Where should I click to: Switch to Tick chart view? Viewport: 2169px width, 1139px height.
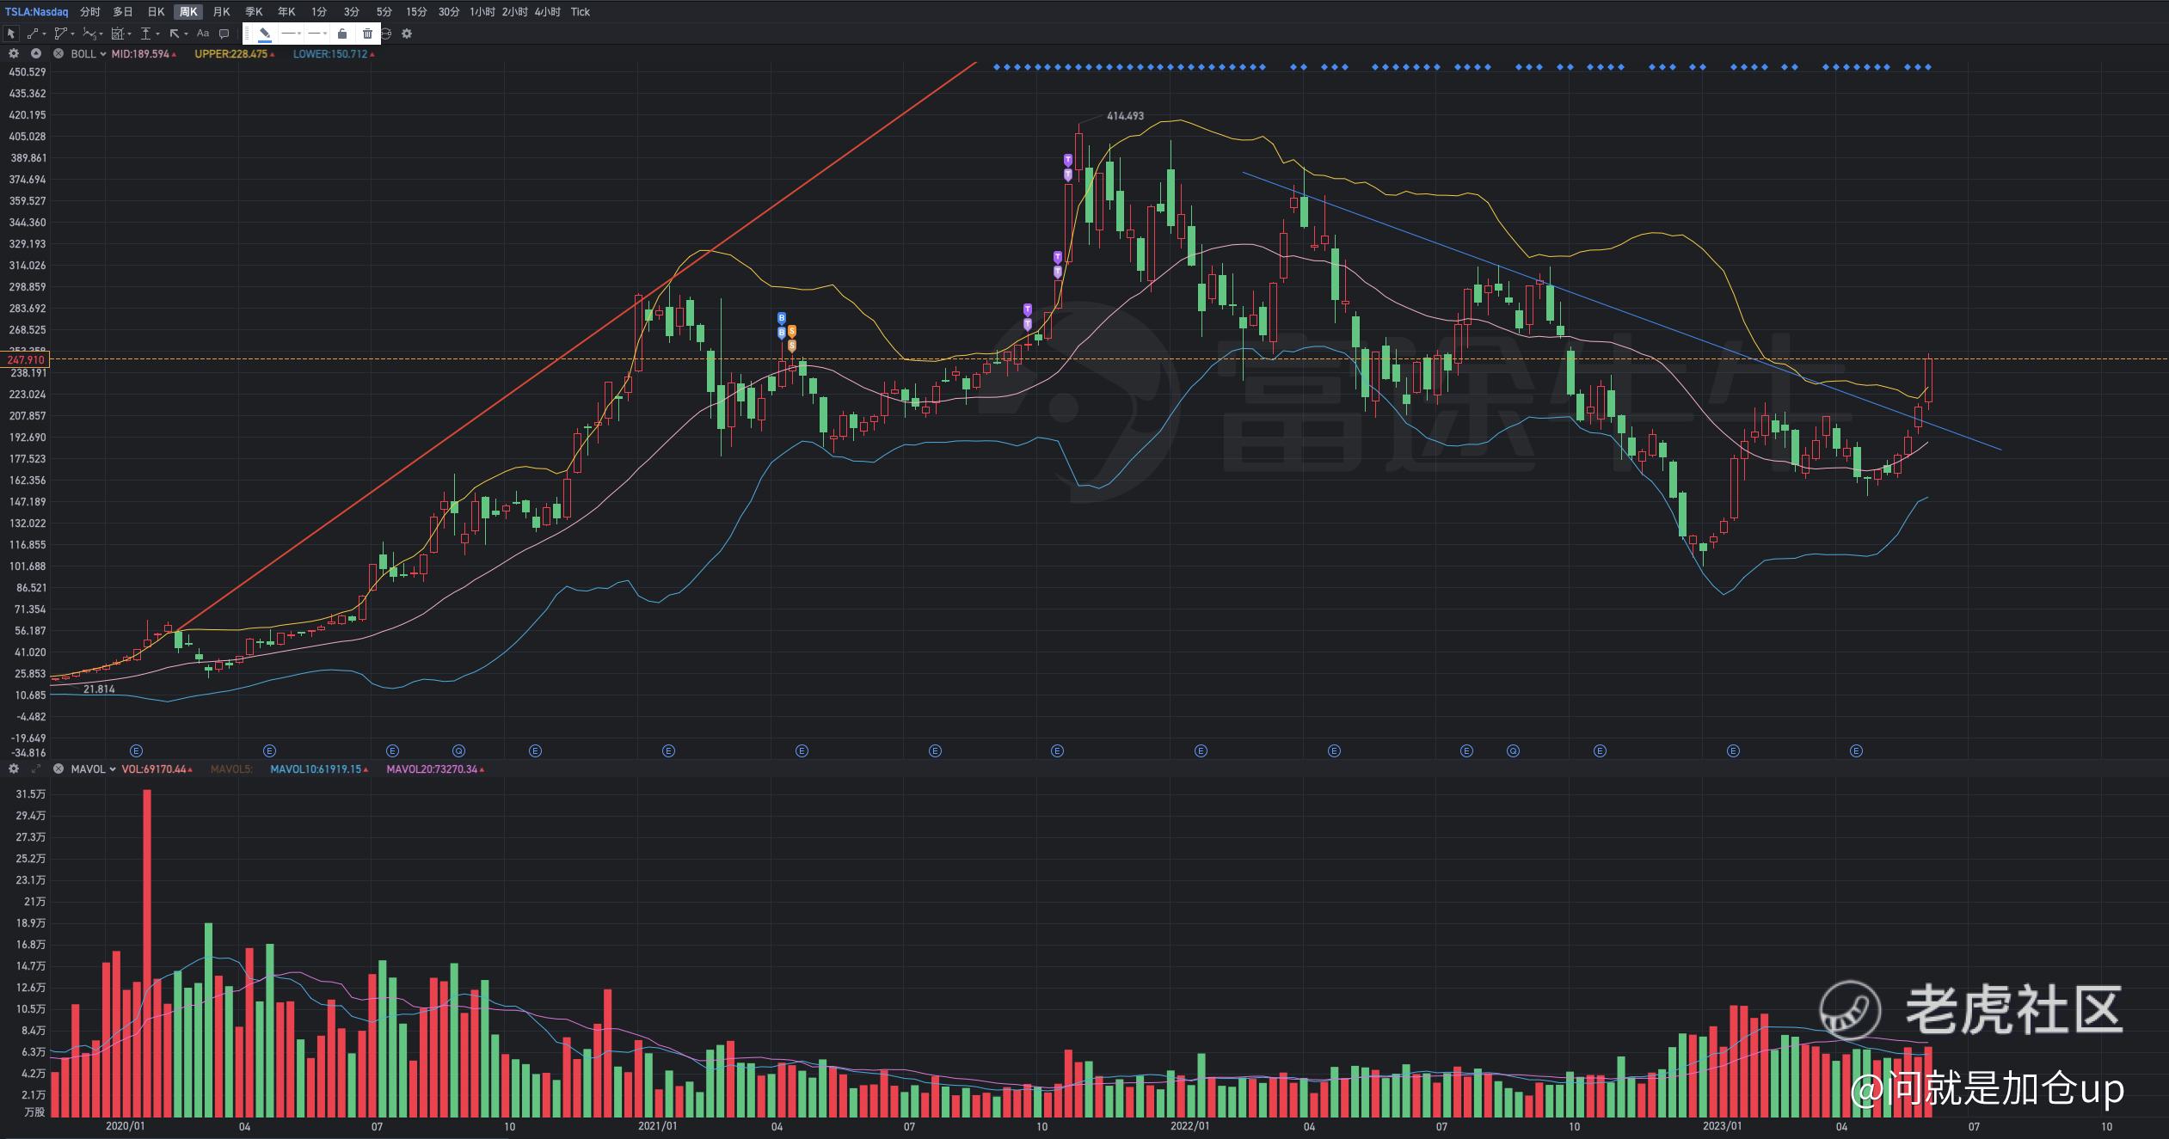tap(581, 12)
